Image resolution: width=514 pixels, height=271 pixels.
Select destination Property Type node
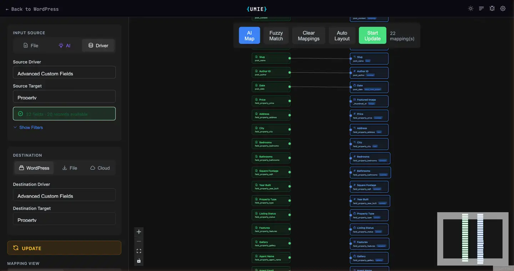click(369, 215)
